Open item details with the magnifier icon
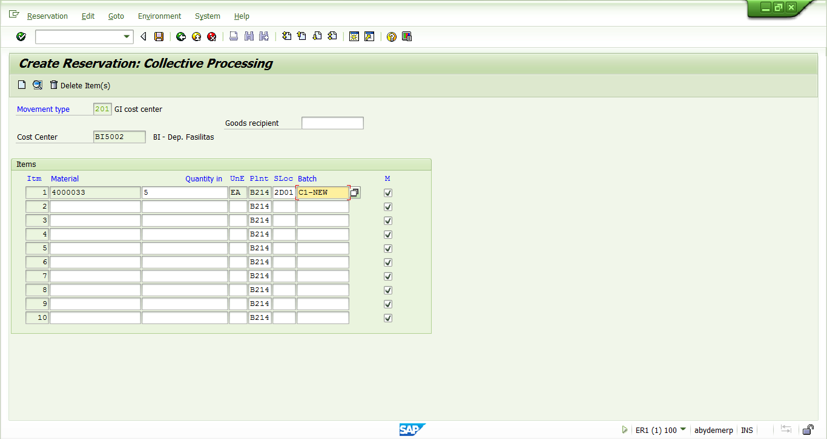Image resolution: width=827 pixels, height=439 pixels. click(x=37, y=85)
